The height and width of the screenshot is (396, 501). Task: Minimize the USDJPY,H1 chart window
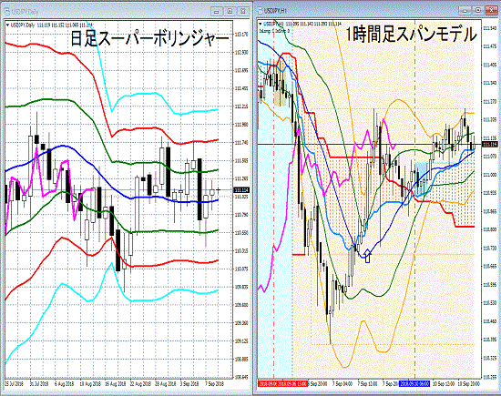click(x=465, y=11)
